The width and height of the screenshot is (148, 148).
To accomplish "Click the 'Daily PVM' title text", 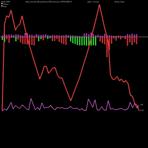I will 6,2.
